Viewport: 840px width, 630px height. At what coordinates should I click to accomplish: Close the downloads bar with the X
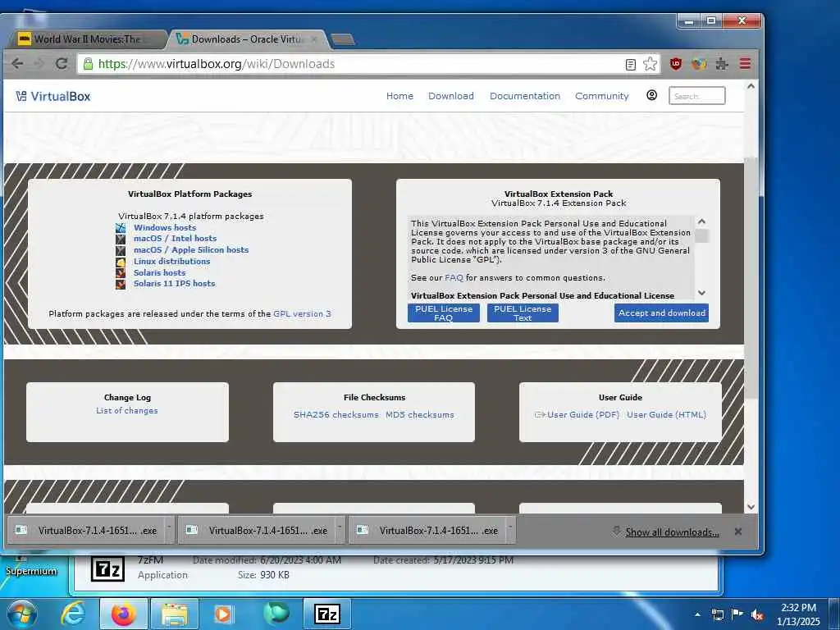pos(738,532)
